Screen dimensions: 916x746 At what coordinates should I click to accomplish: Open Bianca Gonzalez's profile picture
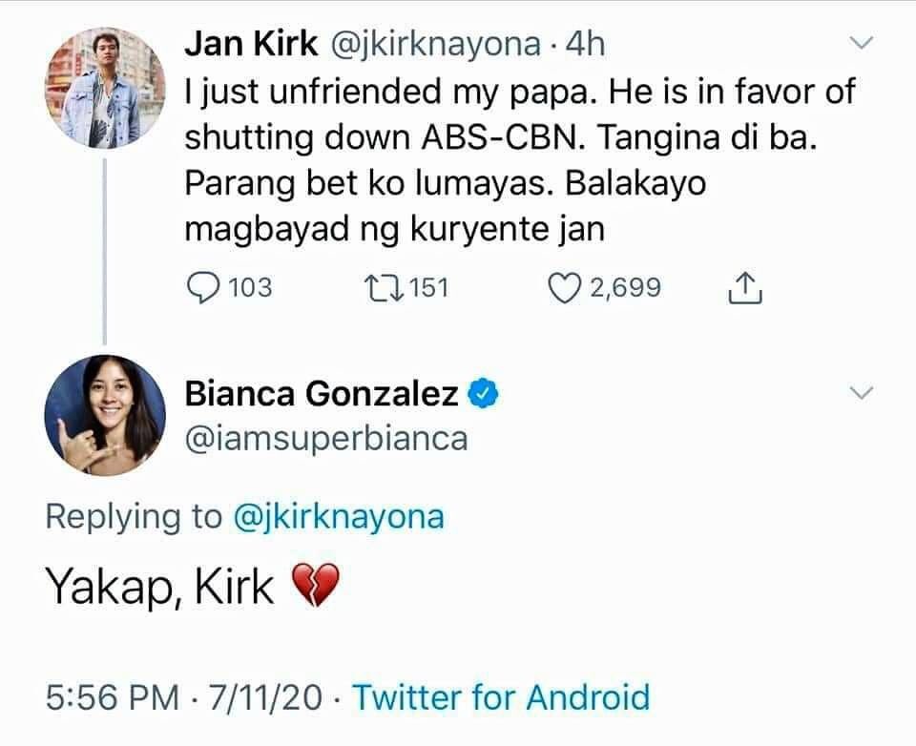(105, 414)
